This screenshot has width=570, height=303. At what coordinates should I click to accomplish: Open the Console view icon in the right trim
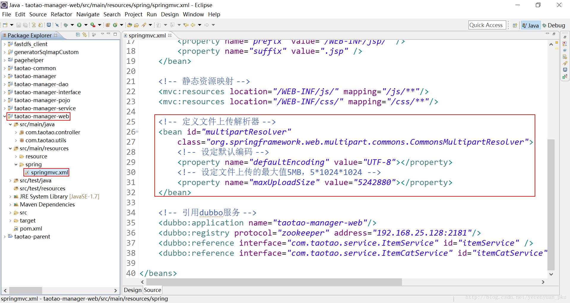click(x=565, y=70)
